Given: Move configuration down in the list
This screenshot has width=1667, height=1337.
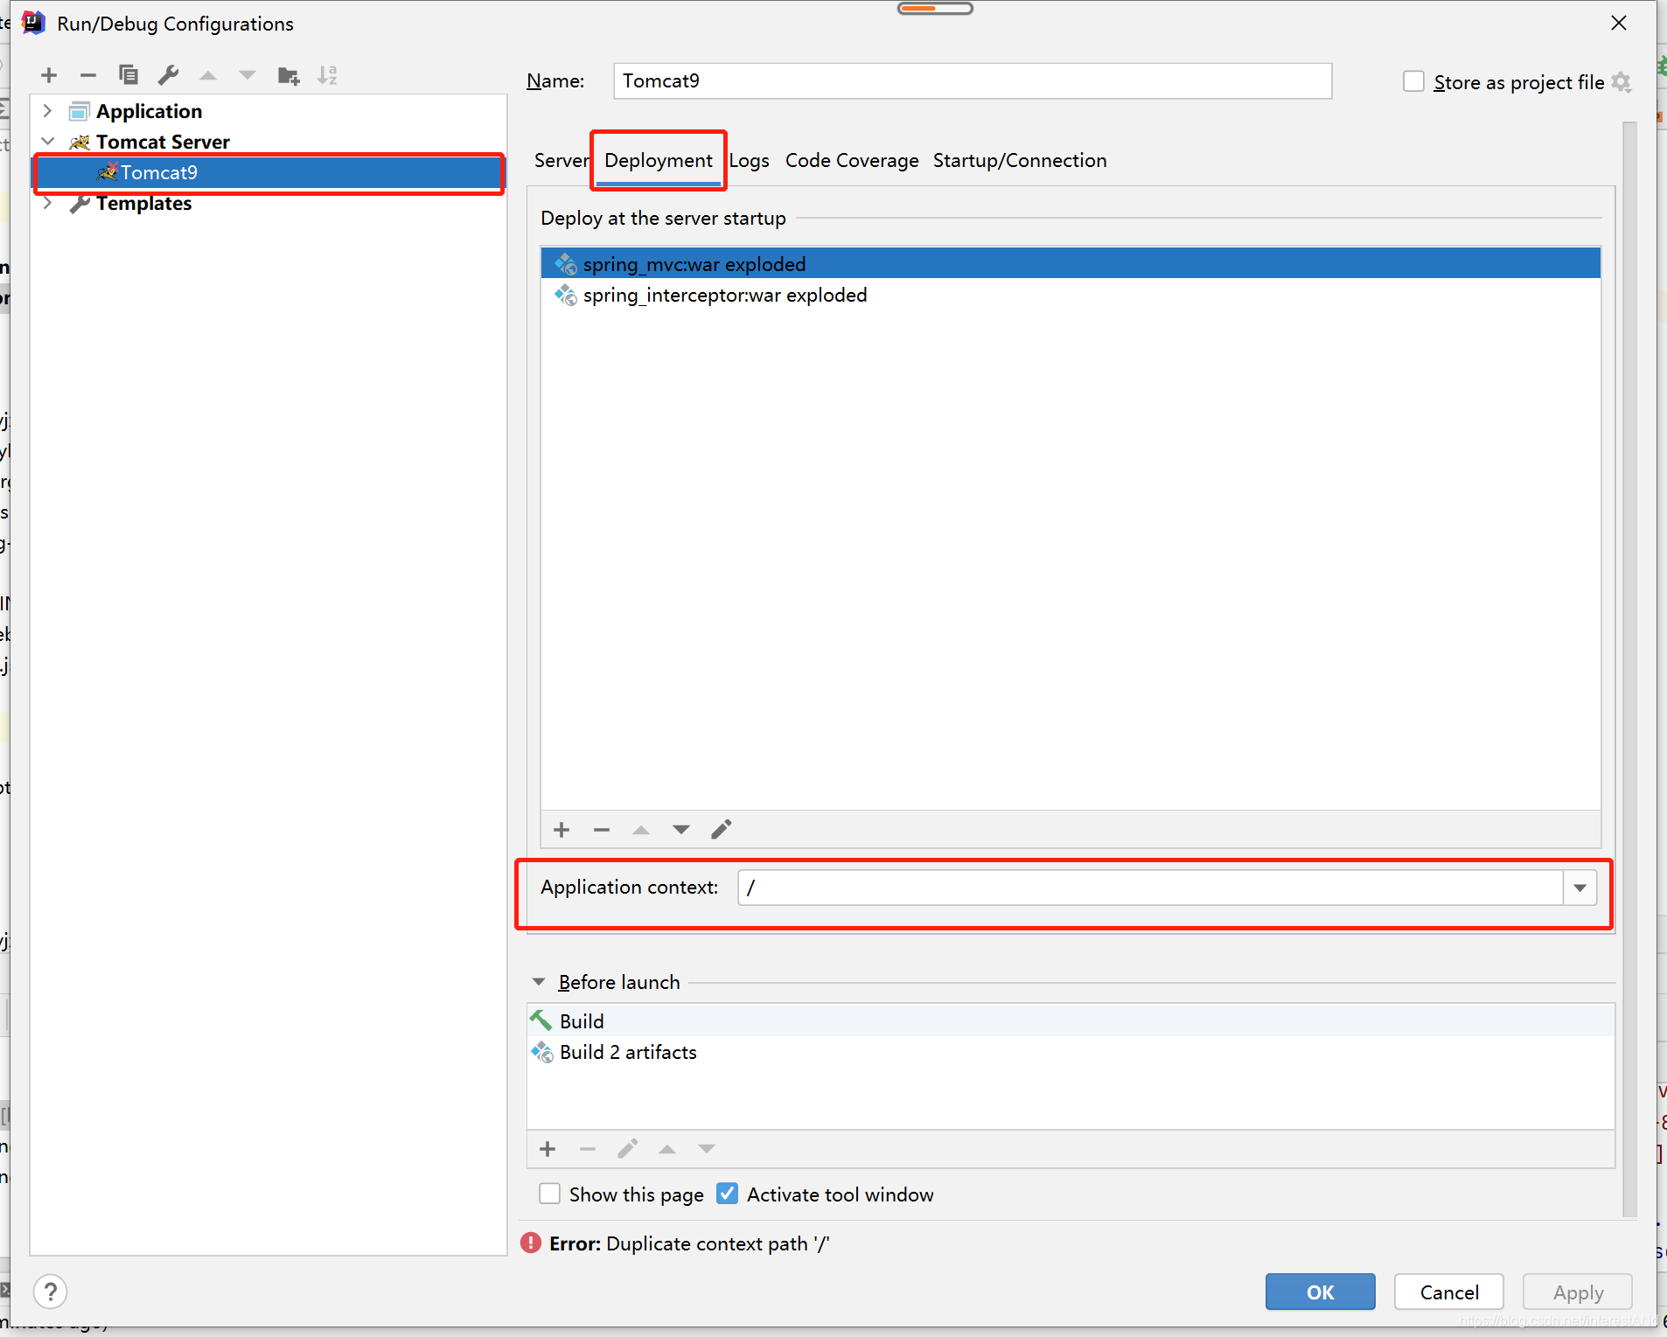Looking at the screenshot, I should coord(248,76).
